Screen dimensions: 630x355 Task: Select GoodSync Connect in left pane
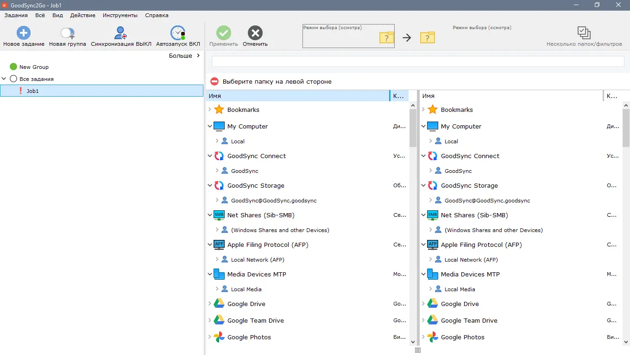(257, 156)
